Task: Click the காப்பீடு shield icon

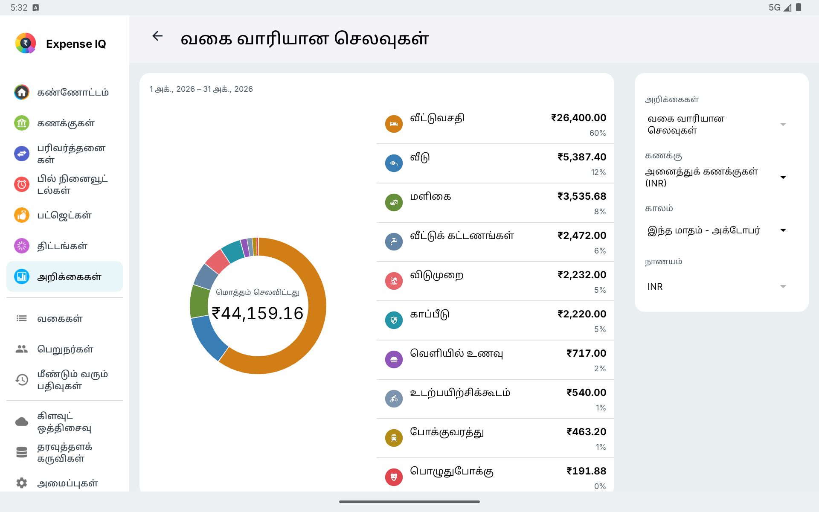Action: tap(394, 320)
